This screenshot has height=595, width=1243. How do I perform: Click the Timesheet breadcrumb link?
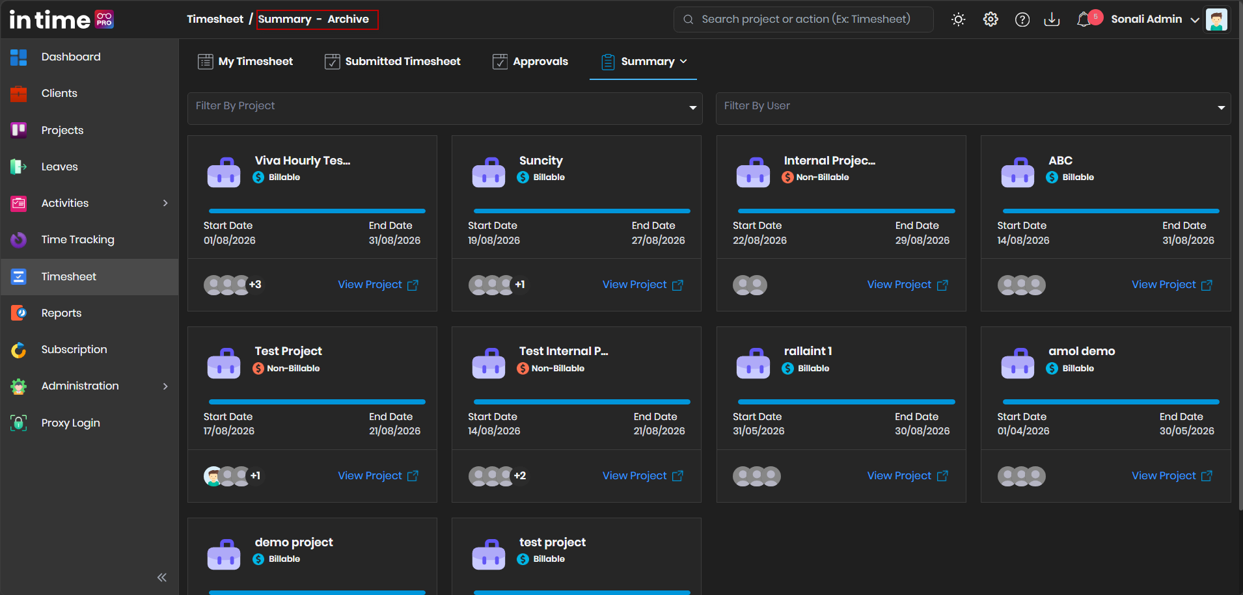(x=215, y=20)
